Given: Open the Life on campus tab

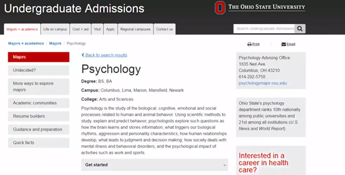Looking at the screenshot, I should 55,29.
